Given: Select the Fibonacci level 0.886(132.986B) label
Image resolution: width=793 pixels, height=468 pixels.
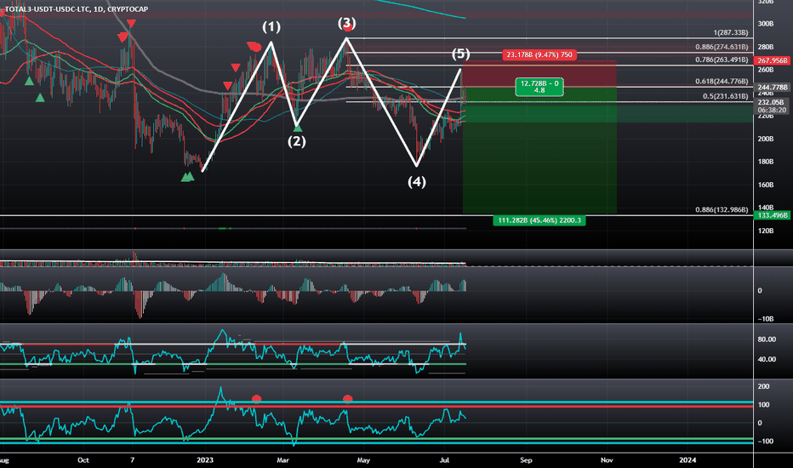Looking at the screenshot, I should pyautogui.click(x=722, y=209).
